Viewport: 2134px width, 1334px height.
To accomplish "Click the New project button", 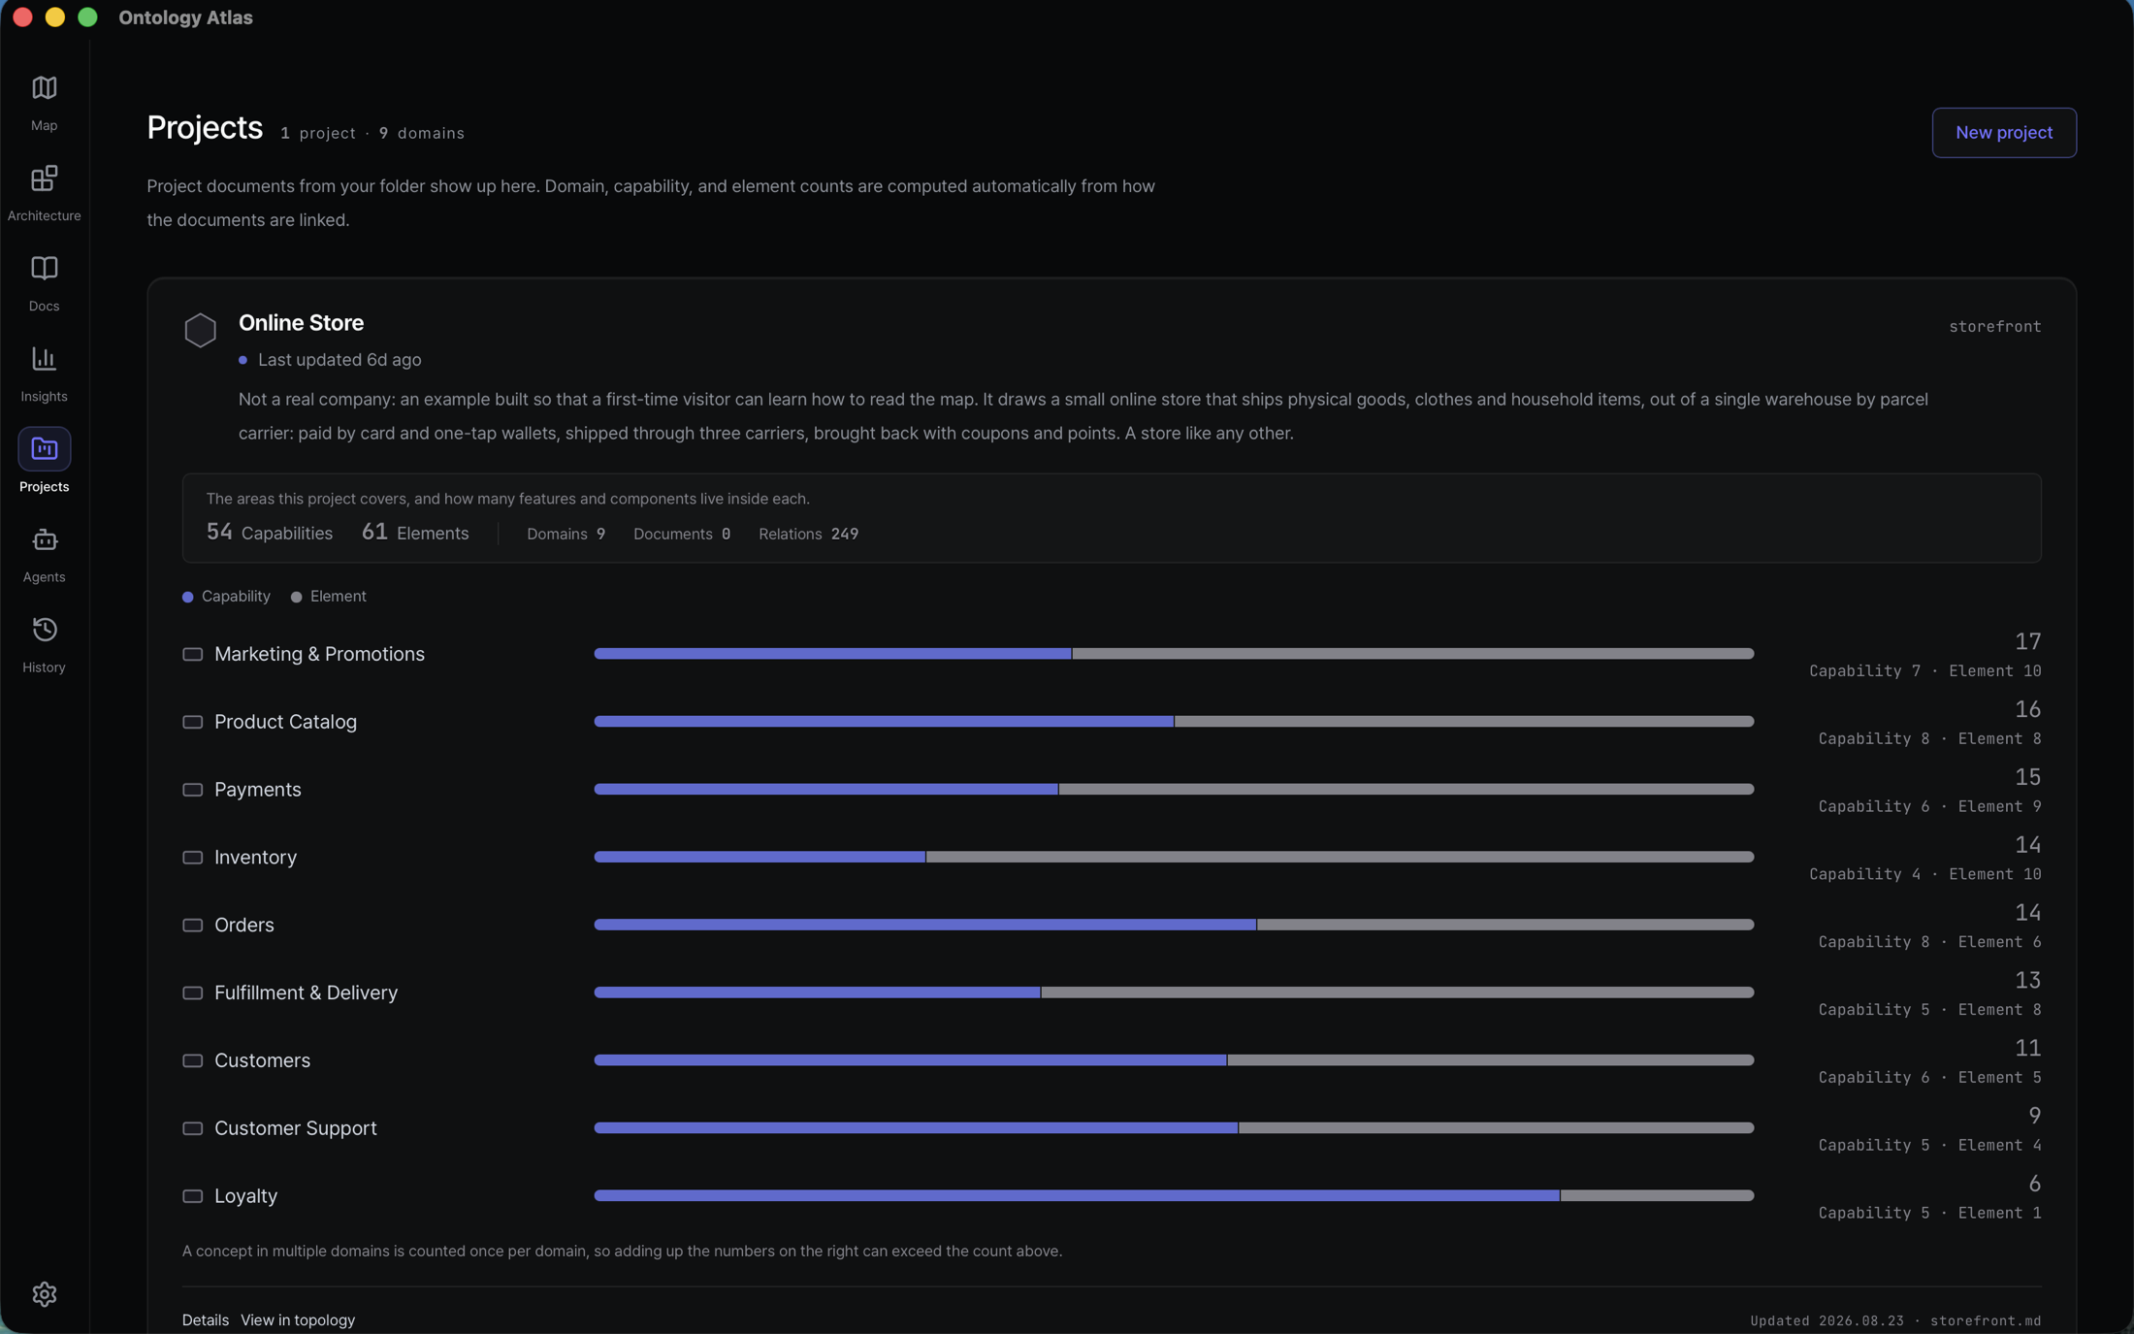I will tap(2004, 133).
